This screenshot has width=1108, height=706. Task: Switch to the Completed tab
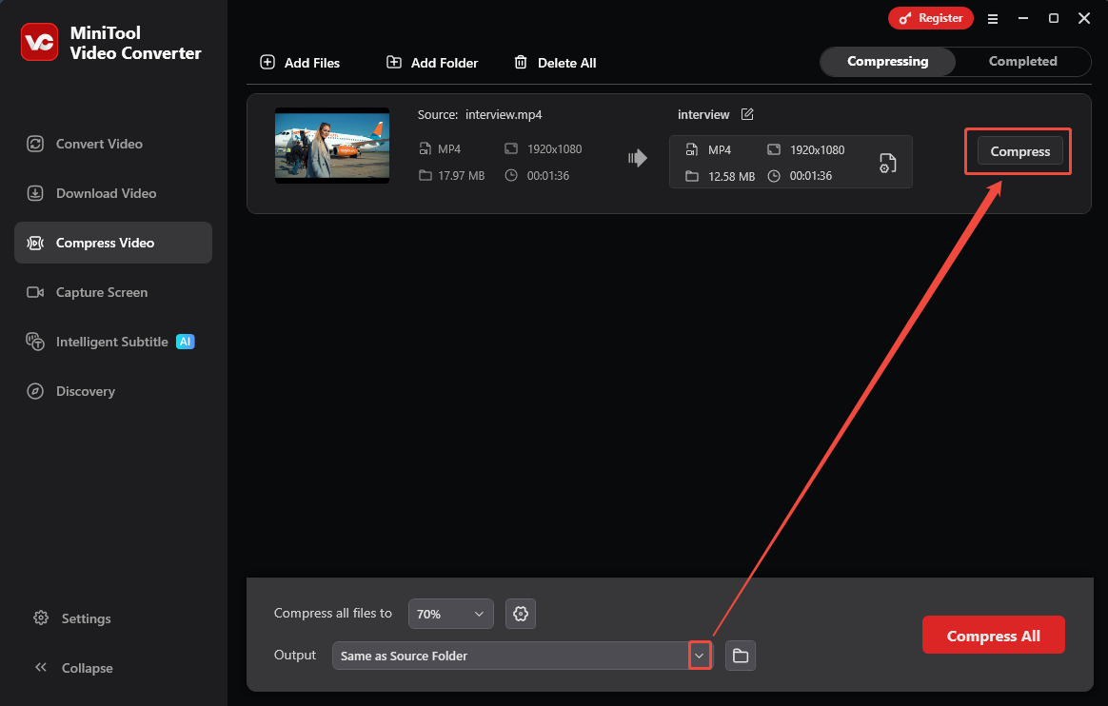1023,61
